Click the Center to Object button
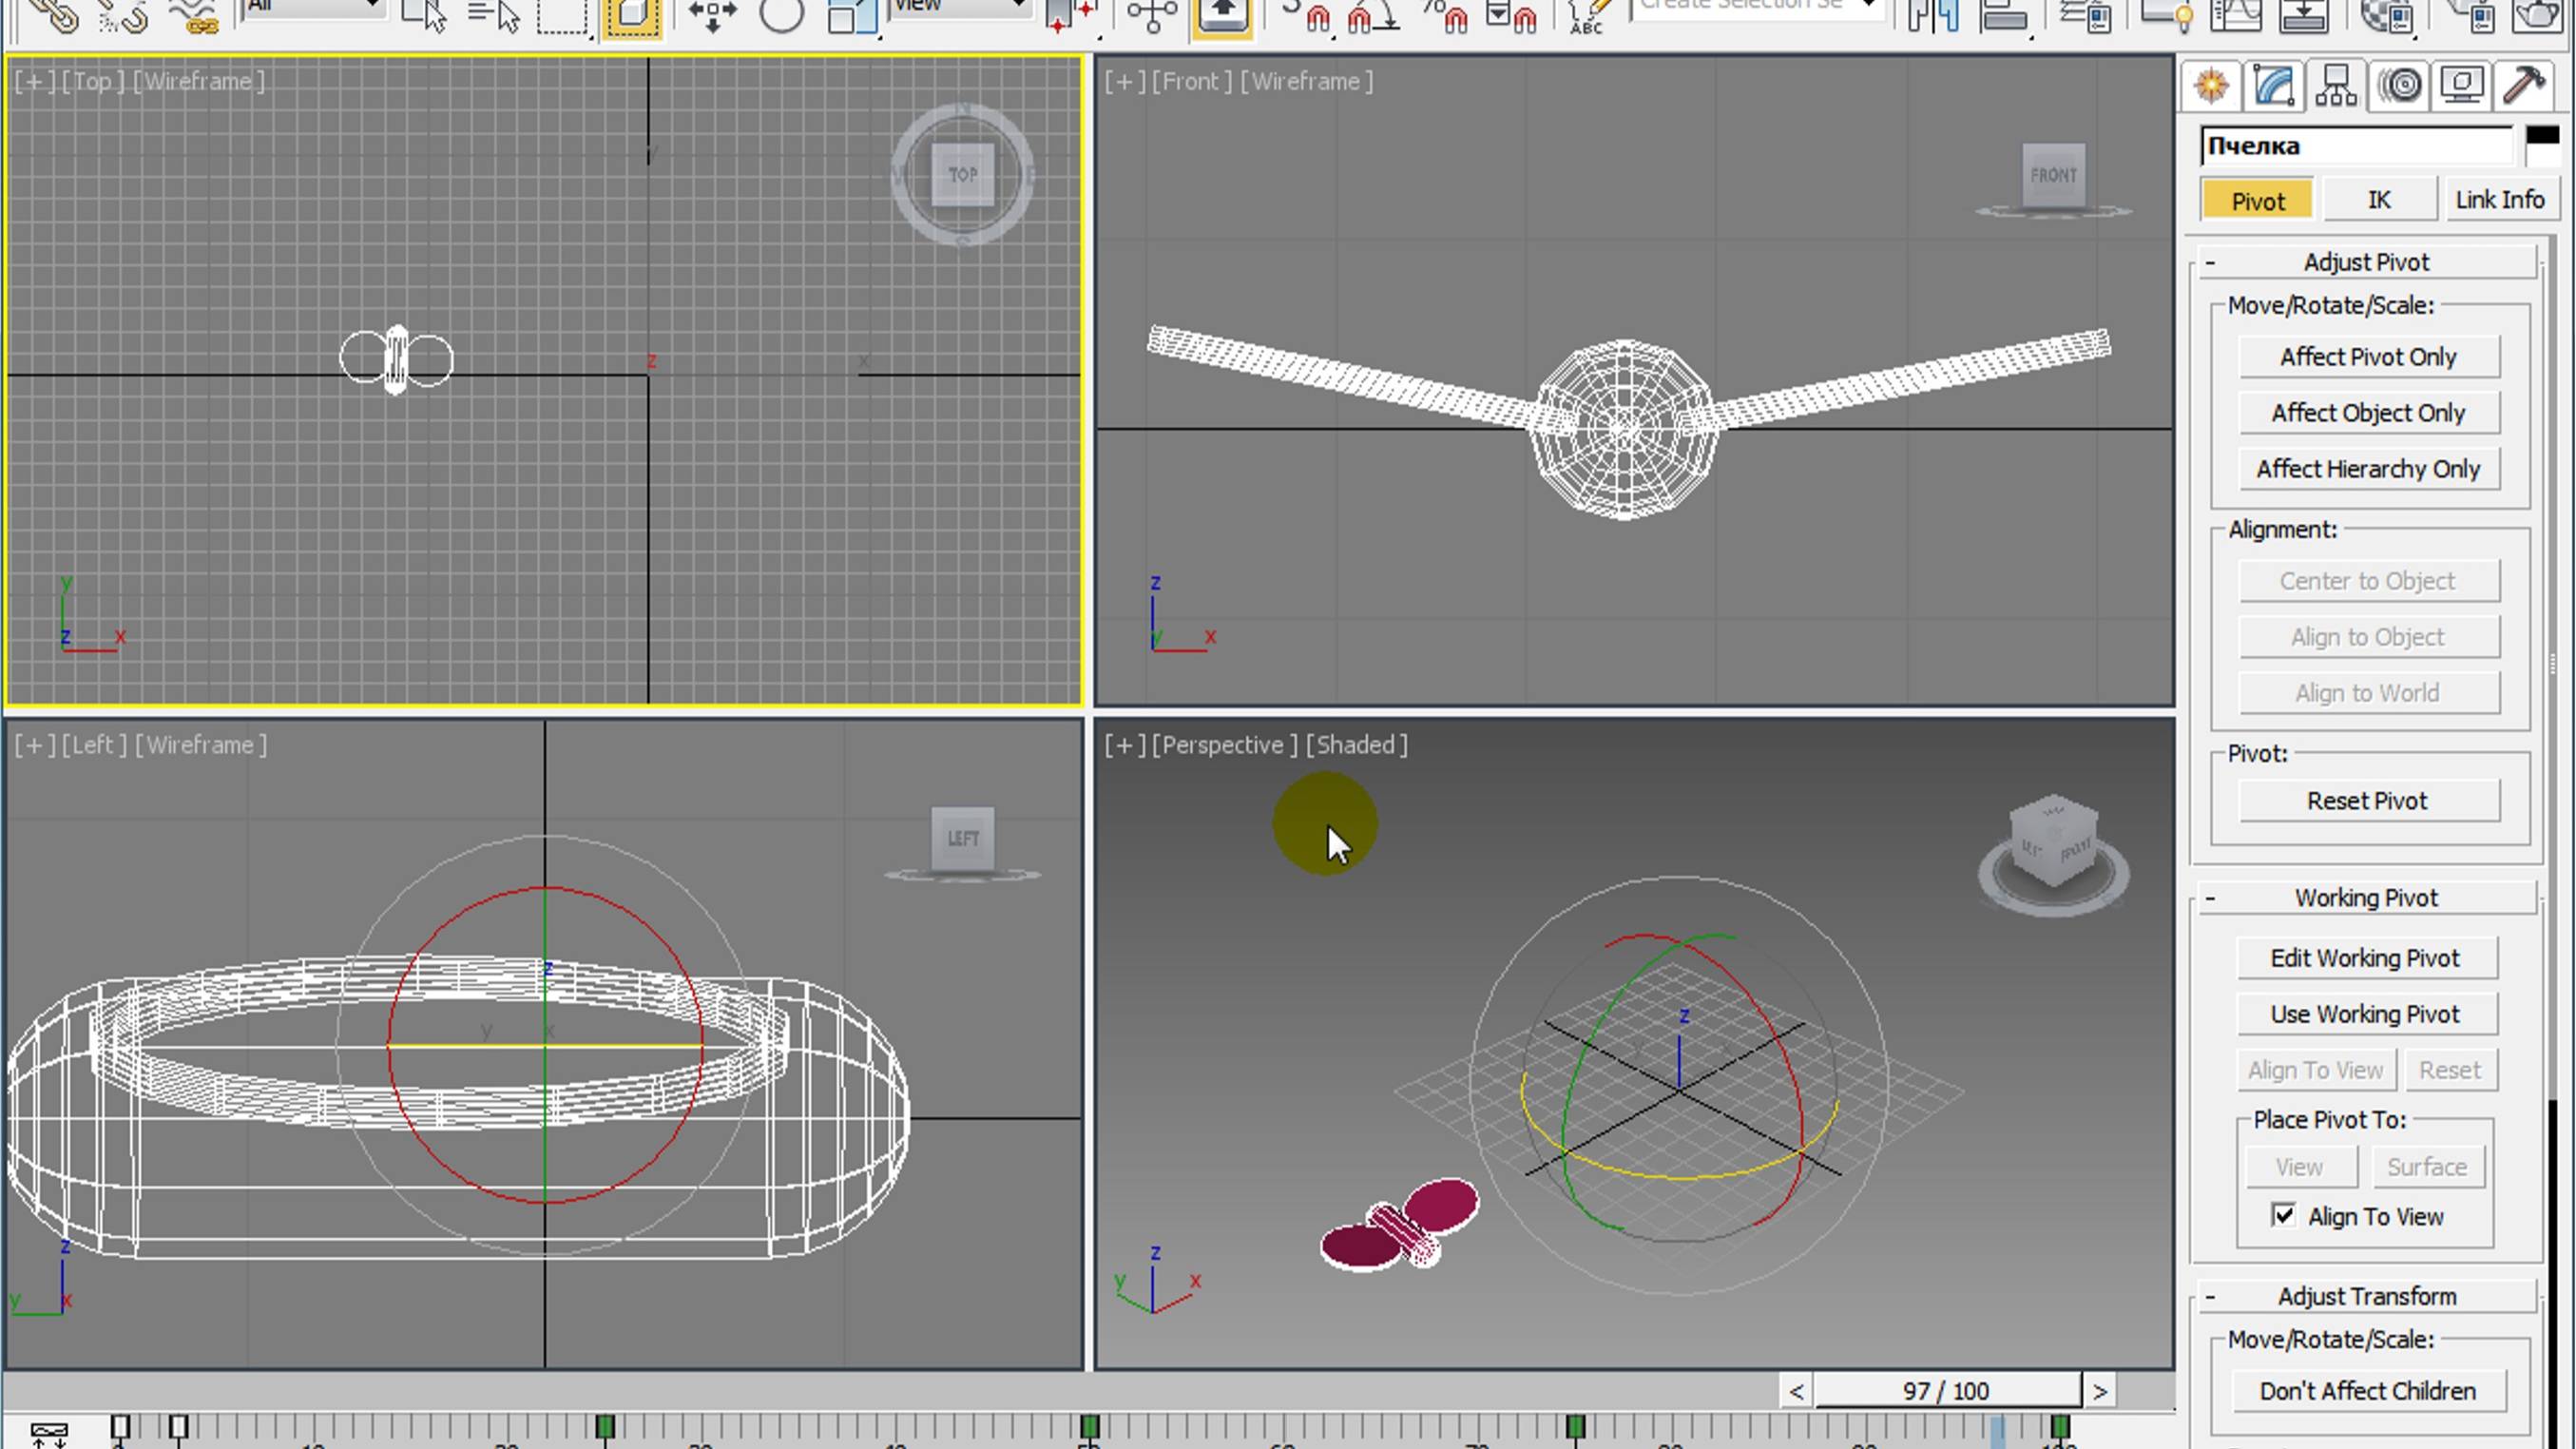 pos(2369,580)
